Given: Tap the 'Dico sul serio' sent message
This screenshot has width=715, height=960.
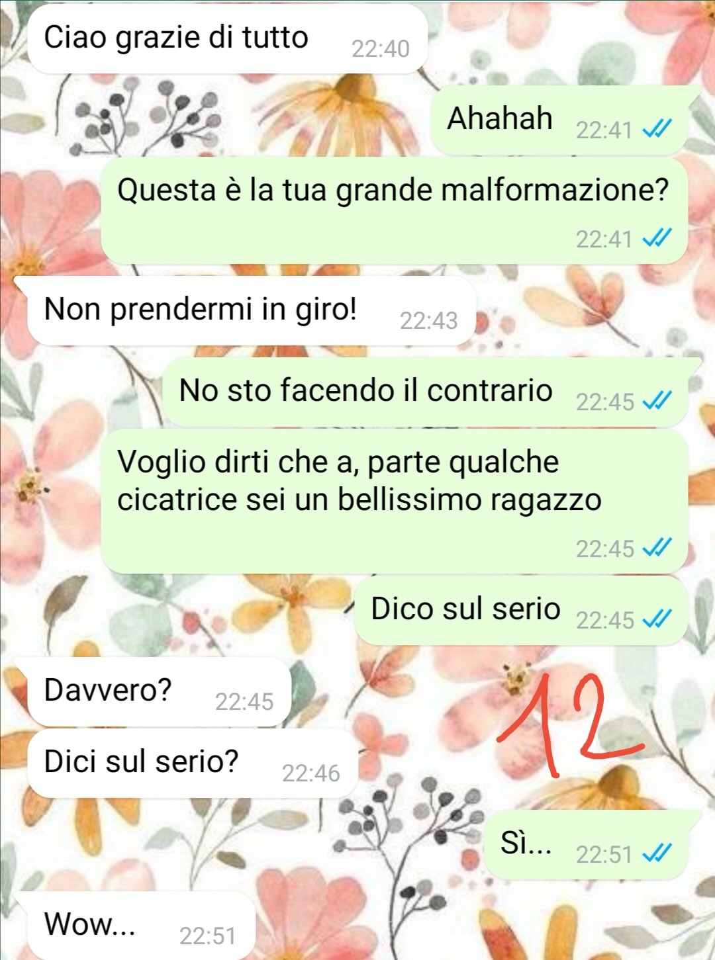Looking at the screenshot, I should click(x=521, y=610).
